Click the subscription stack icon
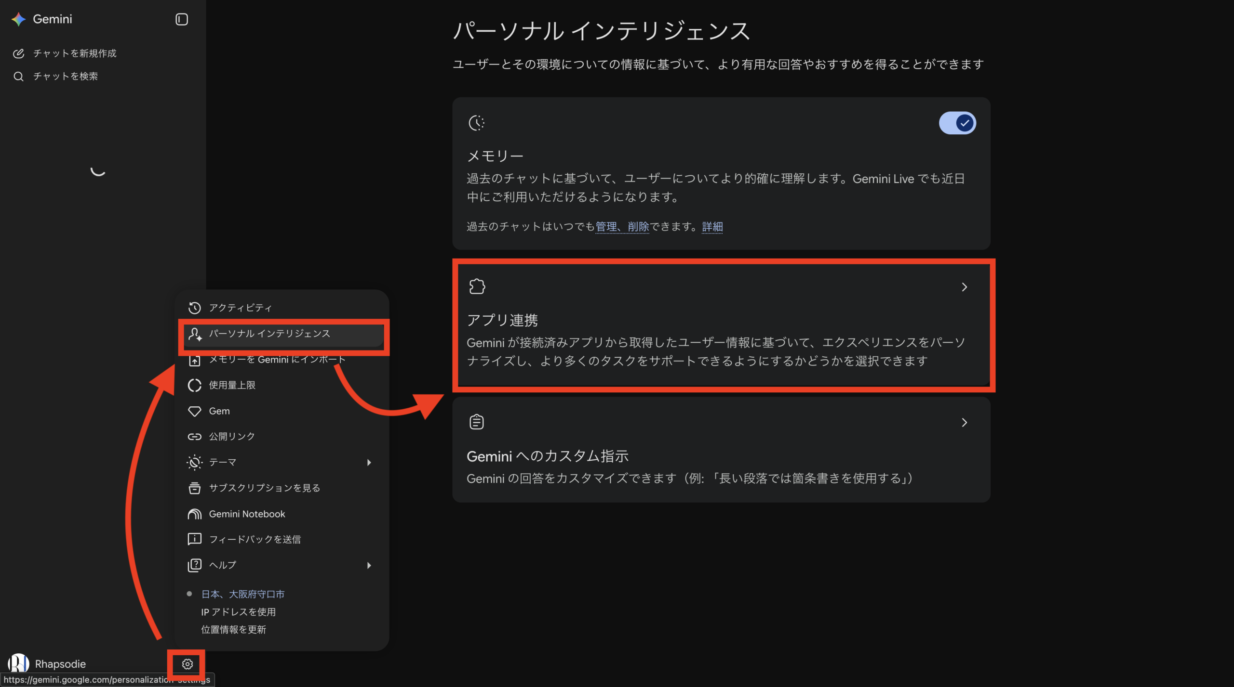This screenshot has height=687, width=1234. pyautogui.click(x=195, y=488)
